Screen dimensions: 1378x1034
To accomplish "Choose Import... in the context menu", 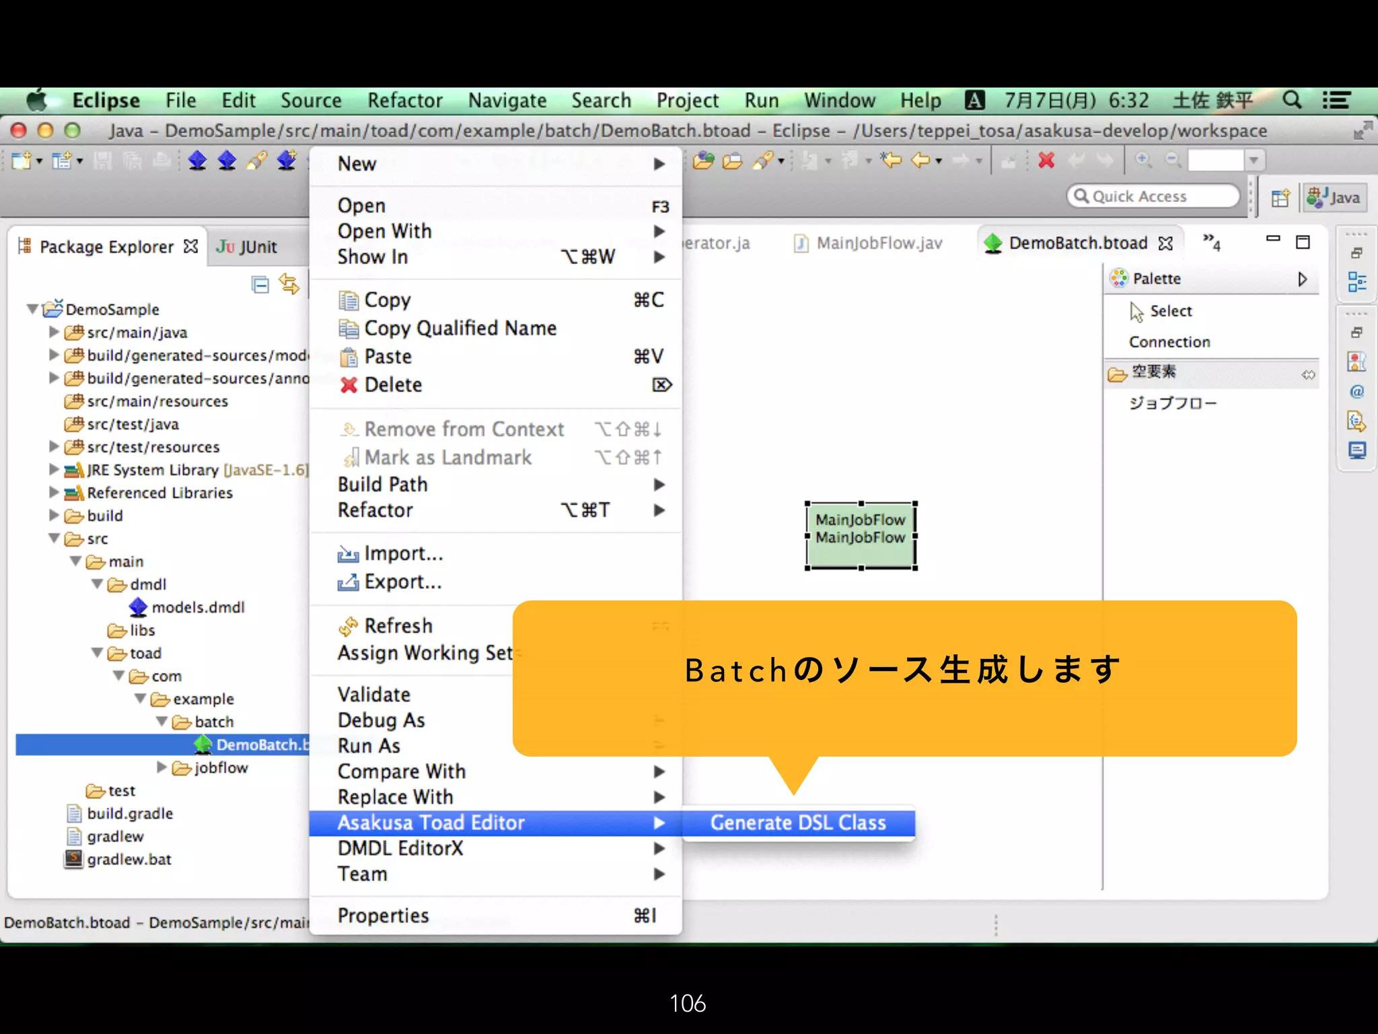I will coord(495,553).
